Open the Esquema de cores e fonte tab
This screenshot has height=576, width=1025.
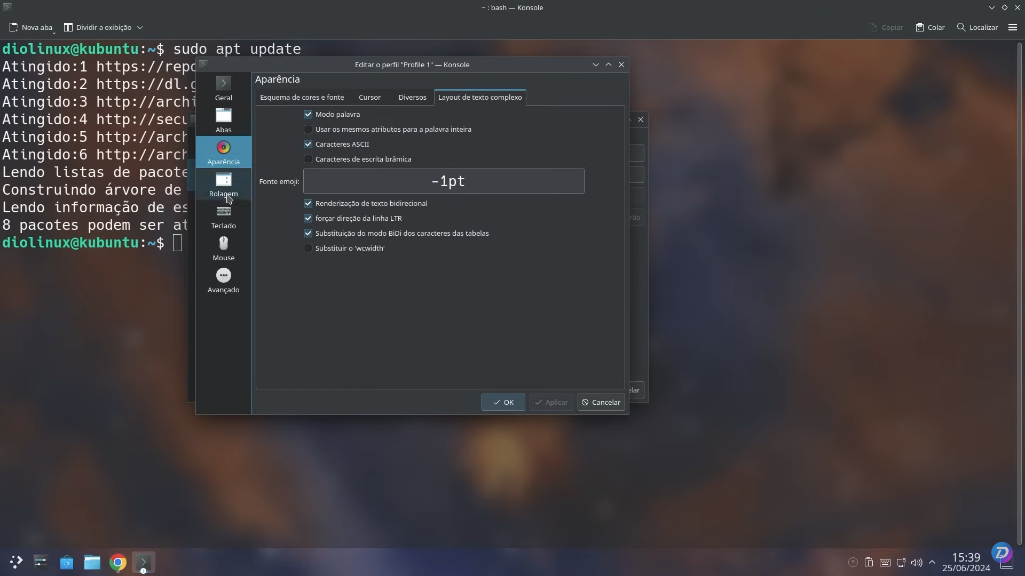pos(302,97)
